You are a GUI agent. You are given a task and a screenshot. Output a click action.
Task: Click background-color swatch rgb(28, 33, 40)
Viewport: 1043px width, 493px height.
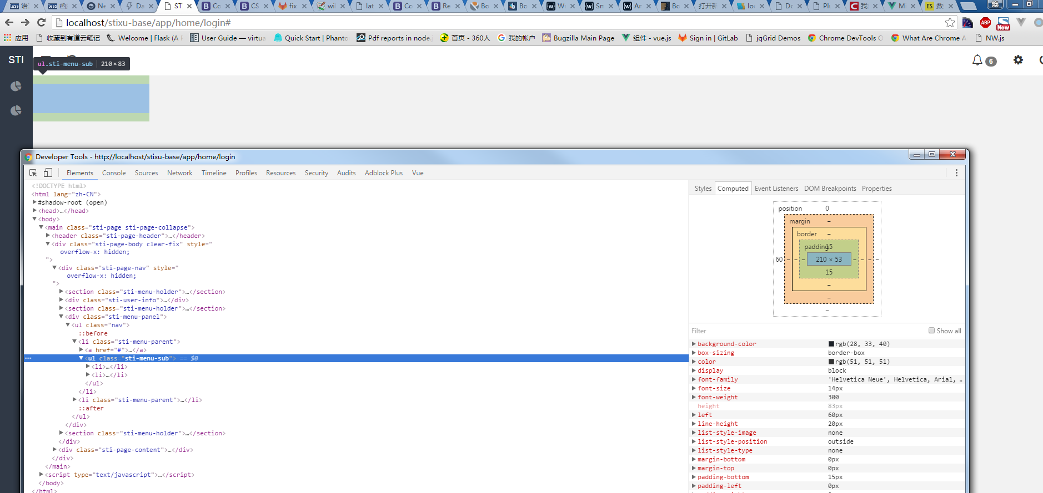[831, 344]
